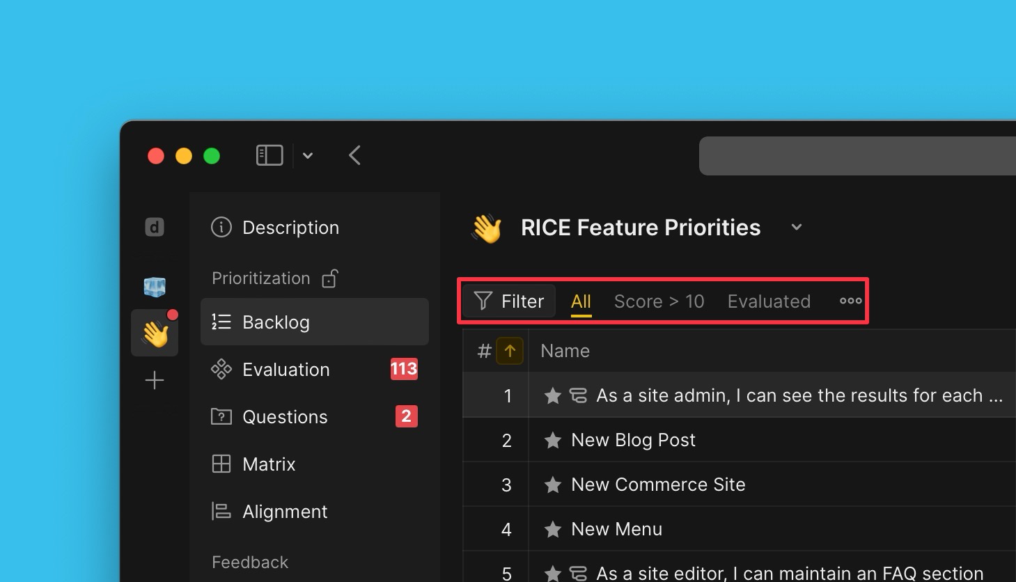Star the New Blog Post row
1016x582 pixels.
(x=552, y=439)
